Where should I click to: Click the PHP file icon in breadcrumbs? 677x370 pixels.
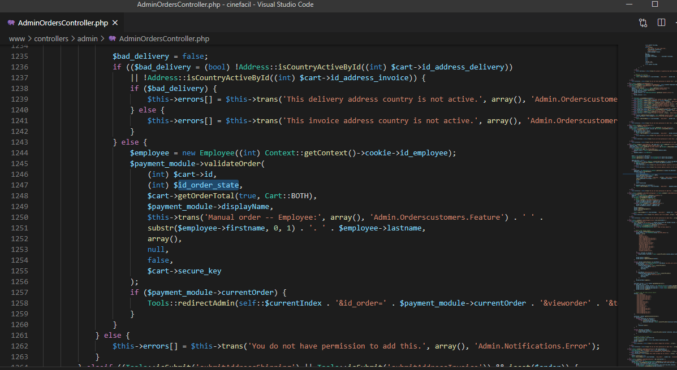112,39
